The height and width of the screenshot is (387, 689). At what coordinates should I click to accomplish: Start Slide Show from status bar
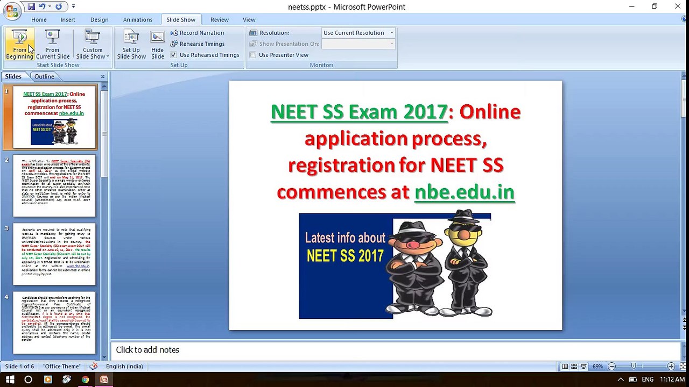(x=584, y=367)
